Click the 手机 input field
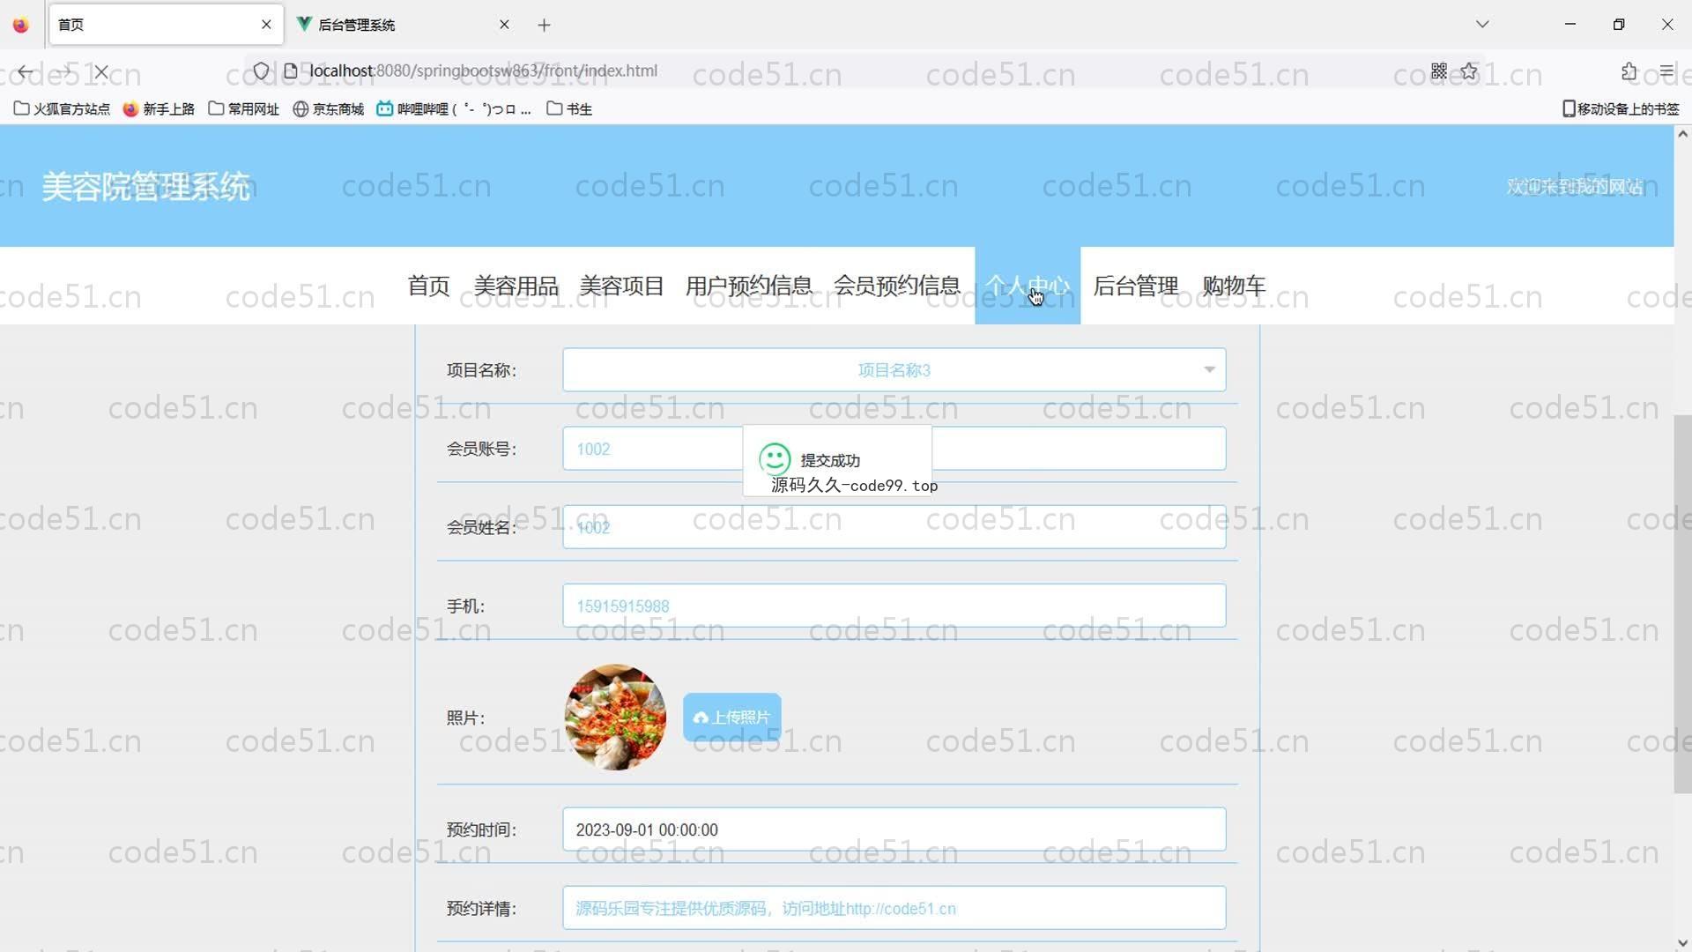The image size is (1692, 952). pyautogui.click(x=894, y=606)
